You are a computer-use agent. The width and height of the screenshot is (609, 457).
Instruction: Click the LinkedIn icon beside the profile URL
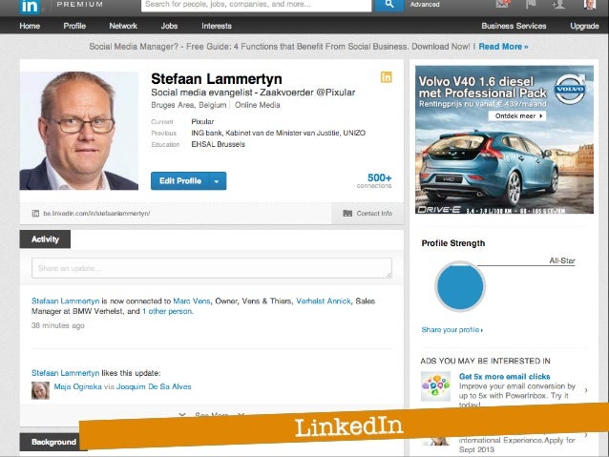35,213
